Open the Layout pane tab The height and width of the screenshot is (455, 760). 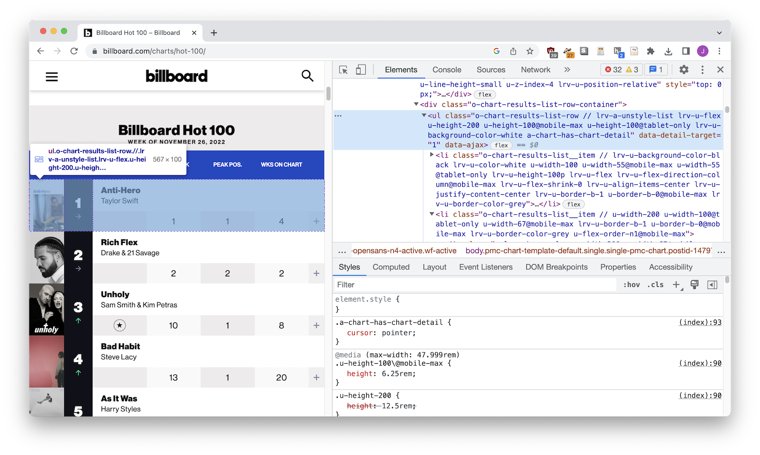coord(435,267)
